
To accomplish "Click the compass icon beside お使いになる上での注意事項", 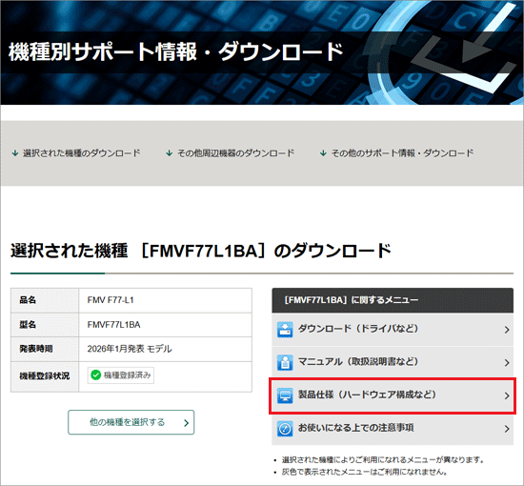I will click(x=285, y=429).
